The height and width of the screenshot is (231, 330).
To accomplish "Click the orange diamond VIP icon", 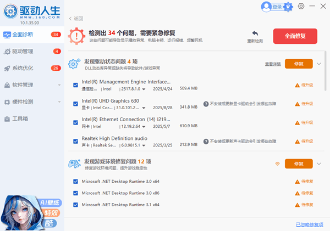I will pos(277,164).
